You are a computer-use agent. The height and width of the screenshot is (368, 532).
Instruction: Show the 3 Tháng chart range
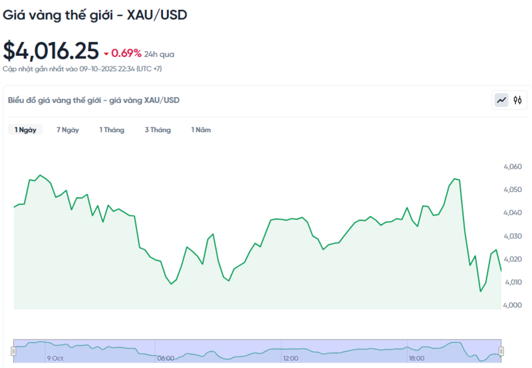[158, 130]
